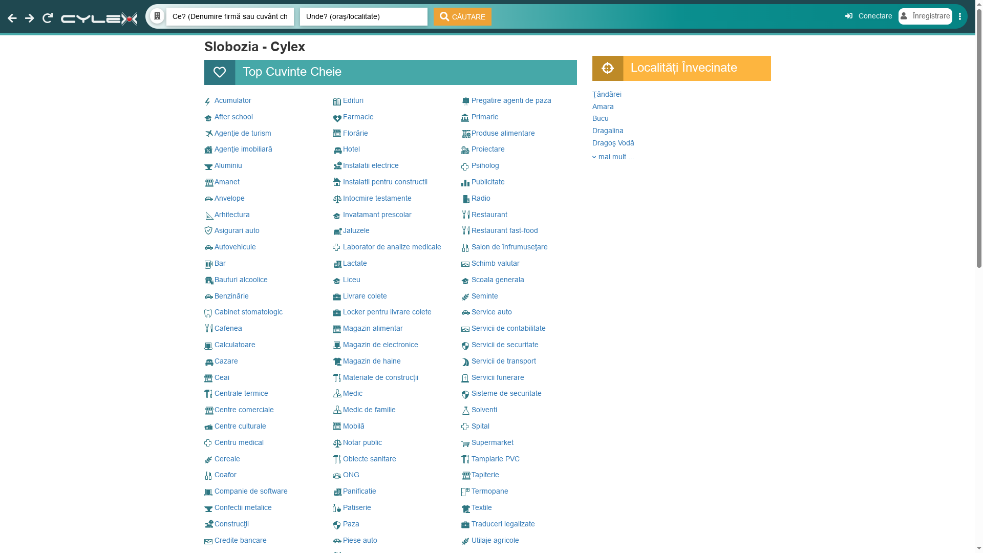Click the building icon beside search field
The image size is (983, 553).
point(157,16)
